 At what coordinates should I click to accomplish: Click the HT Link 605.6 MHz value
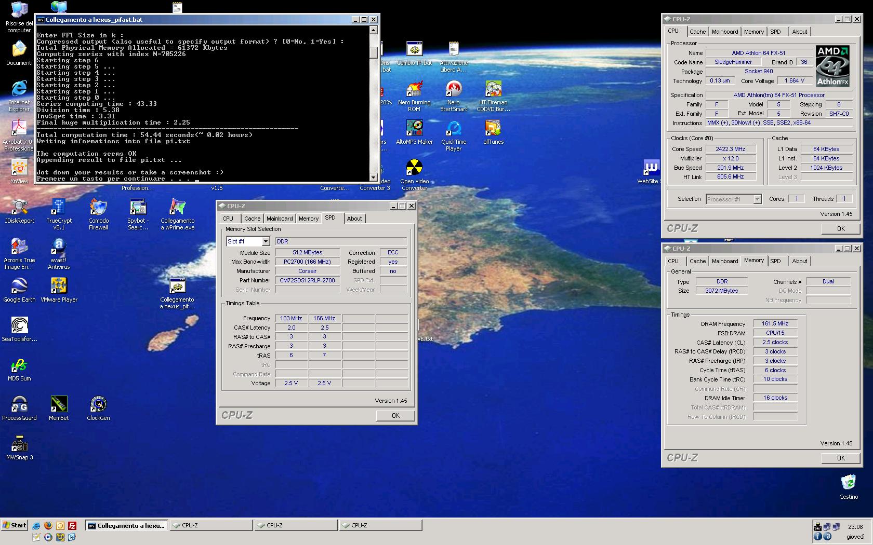[730, 176]
